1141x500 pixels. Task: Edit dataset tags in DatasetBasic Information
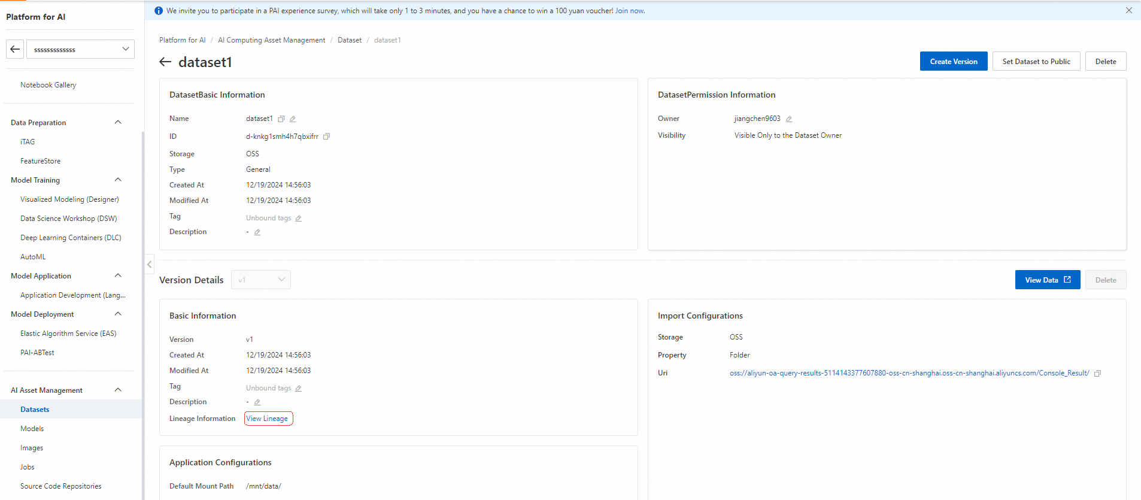pyautogui.click(x=298, y=219)
